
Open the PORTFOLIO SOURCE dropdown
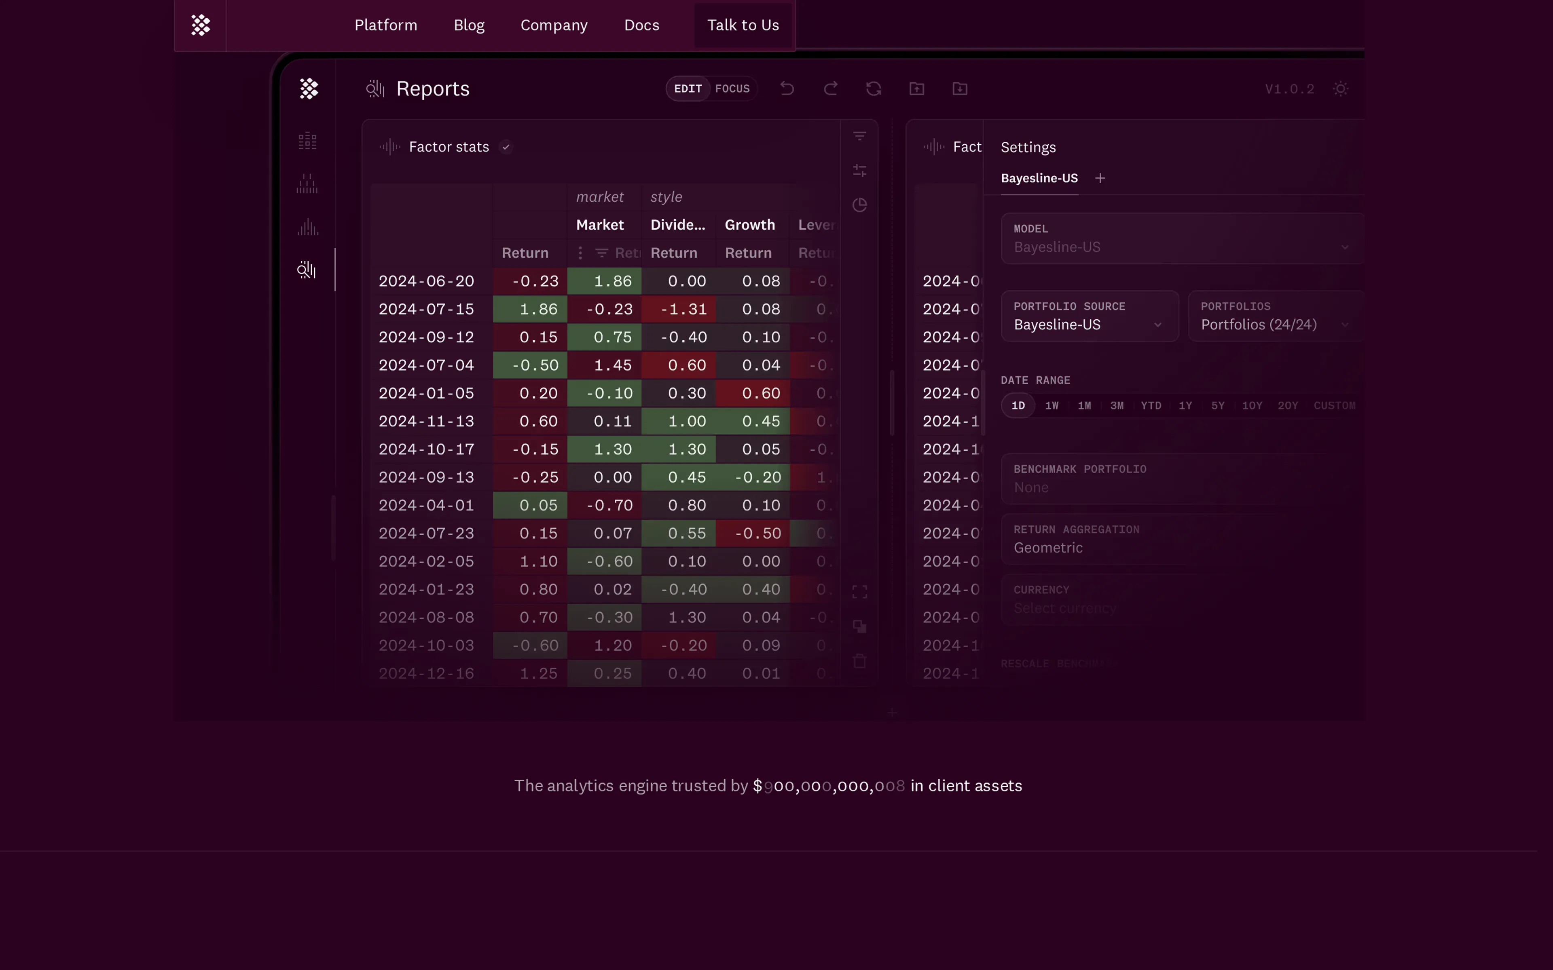(x=1090, y=316)
